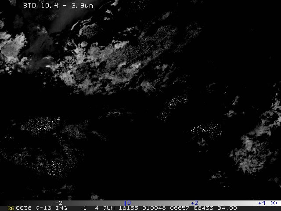
Task: Click the bright cloud mass at left edge
Action: (x=11, y=47)
